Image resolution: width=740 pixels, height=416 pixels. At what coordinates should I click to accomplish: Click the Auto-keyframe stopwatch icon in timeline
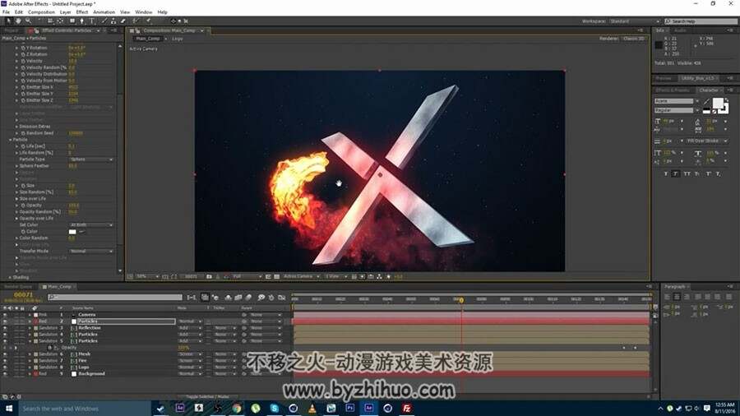pos(271,297)
